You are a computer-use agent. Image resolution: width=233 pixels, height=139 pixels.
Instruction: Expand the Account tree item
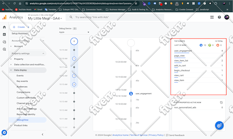(11, 46)
